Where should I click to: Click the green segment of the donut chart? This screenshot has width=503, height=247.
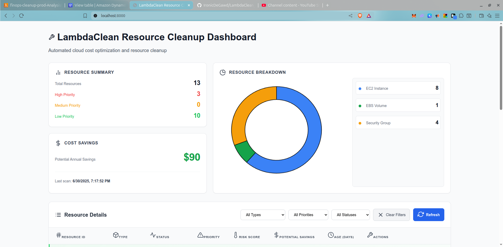click(x=244, y=151)
